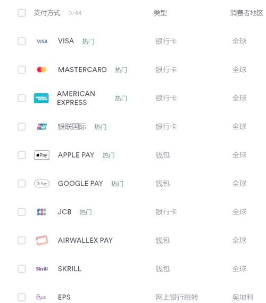The image size is (266, 303).
Task: Click the 消费者地区 column header
Action: click(246, 13)
